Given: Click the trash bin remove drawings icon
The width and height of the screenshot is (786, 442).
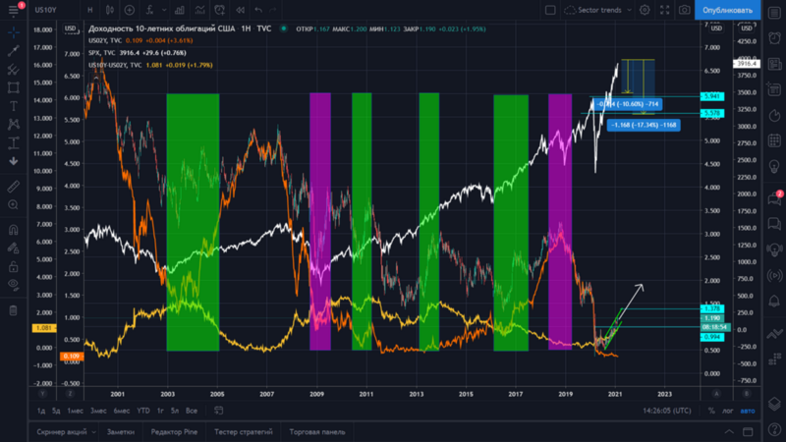Looking at the screenshot, I should [13, 310].
